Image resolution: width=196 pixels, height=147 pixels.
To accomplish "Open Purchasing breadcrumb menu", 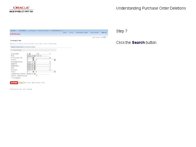I will (x=32, y=30).
